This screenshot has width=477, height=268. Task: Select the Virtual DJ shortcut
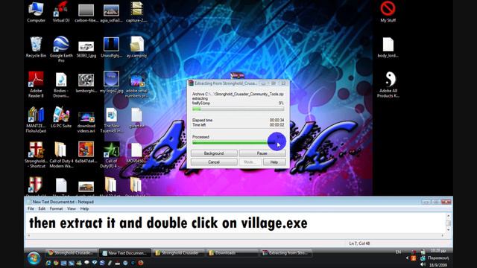[61, 12]
